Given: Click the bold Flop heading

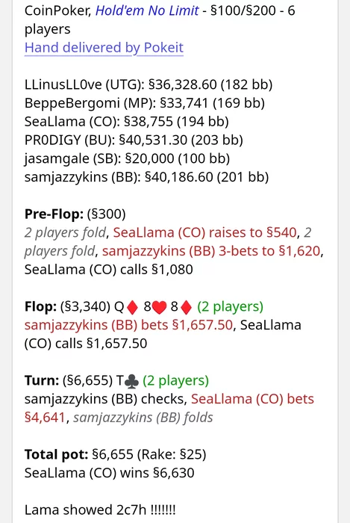Looking at the screenshot, I should click(x=40, y=306).
